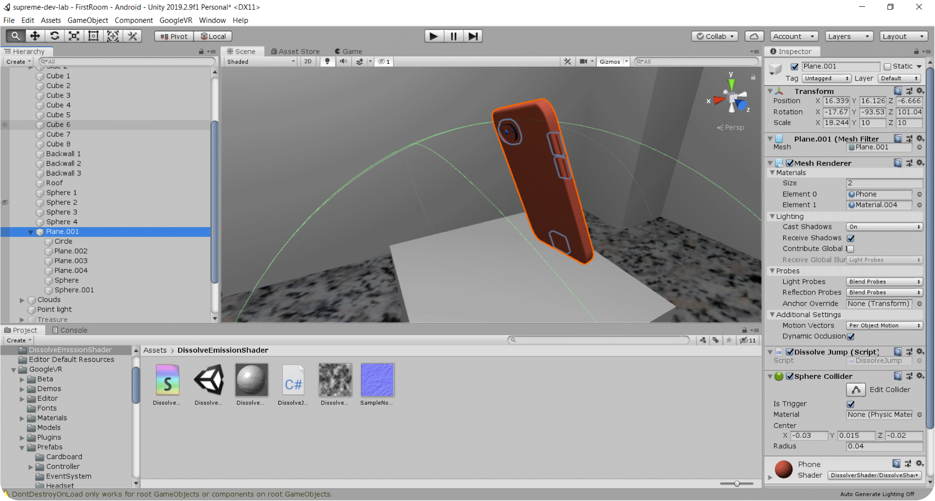Select the Scale tool
Viewport: 935px width, 501px height.
pyautogui.click(x=74, y=36)
